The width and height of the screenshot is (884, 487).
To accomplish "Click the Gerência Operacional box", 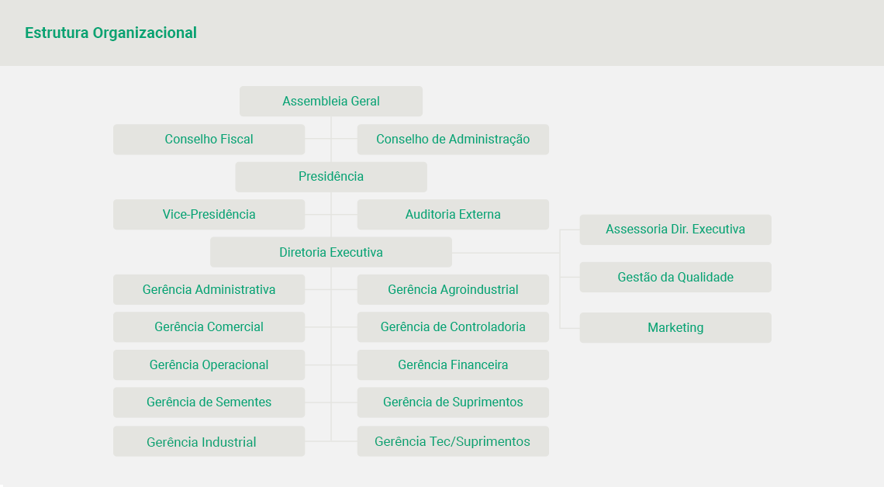I will coord(209,365).
